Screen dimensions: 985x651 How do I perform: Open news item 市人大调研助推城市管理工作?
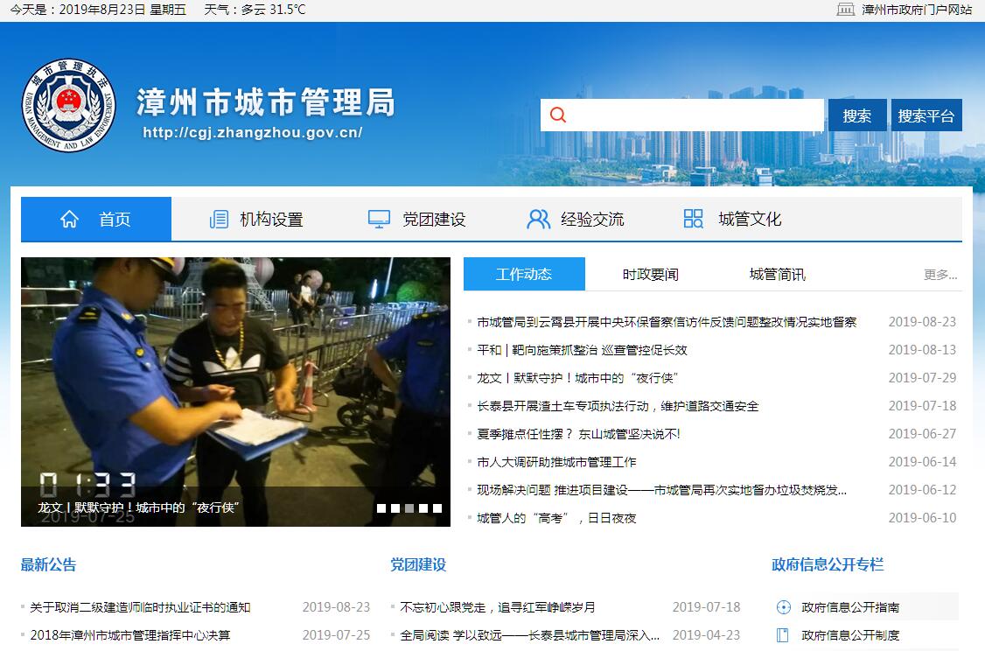click(x=556, y=462)
